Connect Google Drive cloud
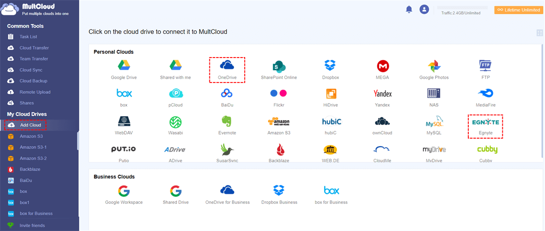 (x=124, y=70)
